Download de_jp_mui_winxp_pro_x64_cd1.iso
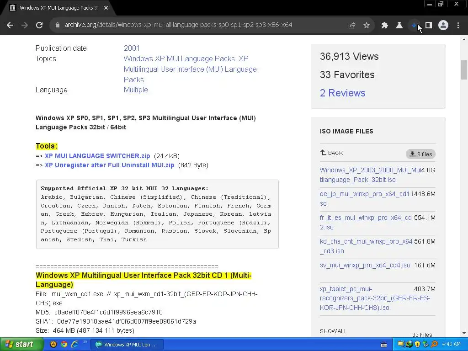This screenshot has width=468, height=351. [x=366, y=198]
